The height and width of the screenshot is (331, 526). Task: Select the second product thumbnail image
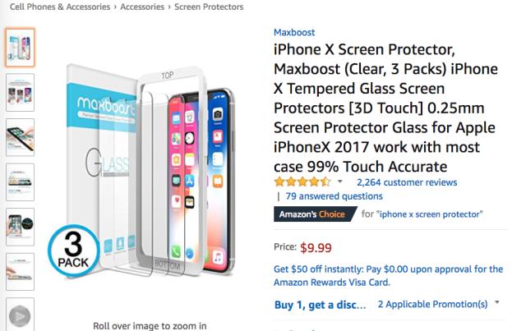(x=20, y=92)
